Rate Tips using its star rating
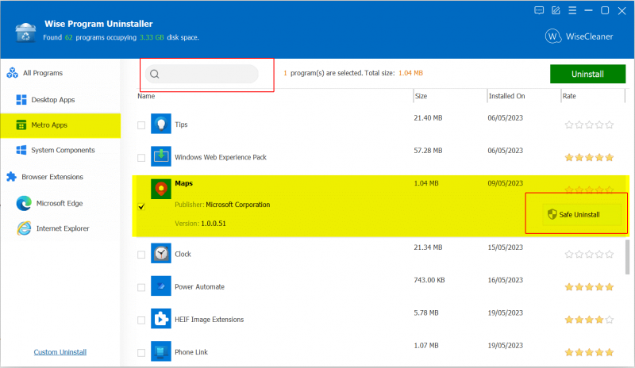Image resolution: width=635 pixels, height=368 pixels. click(x=589, y=125)
